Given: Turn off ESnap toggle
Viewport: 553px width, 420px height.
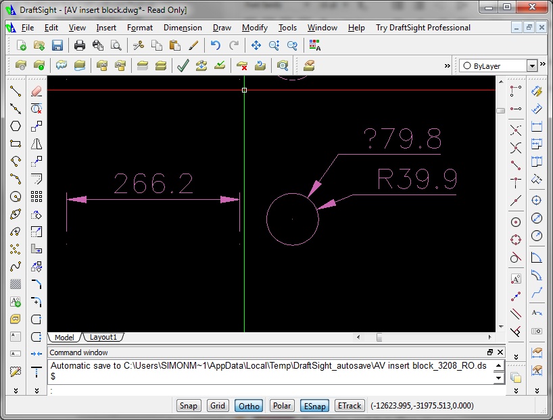Looking at the screenshot, I should [314, 406].
